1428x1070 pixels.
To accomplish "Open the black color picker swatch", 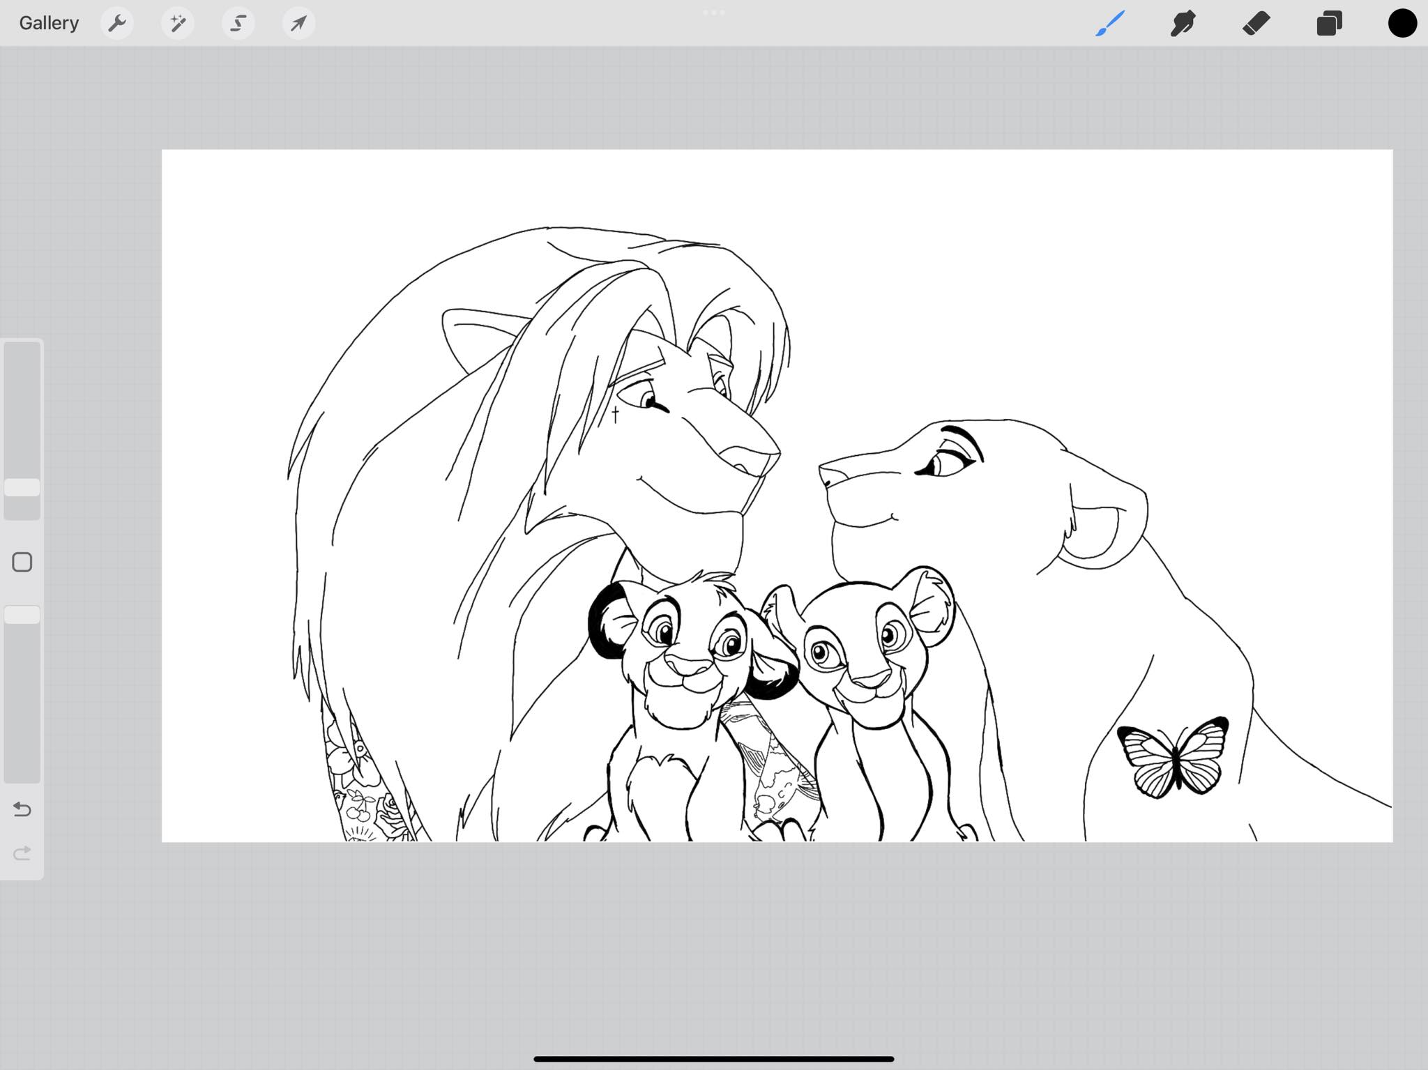I will pyautogui.click(x=1402, y=23).
